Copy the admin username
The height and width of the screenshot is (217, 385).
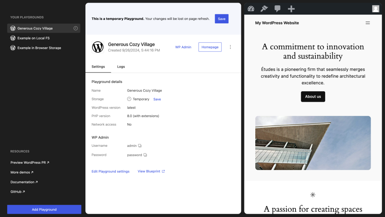pyautogui.click(x=140, y=146)
